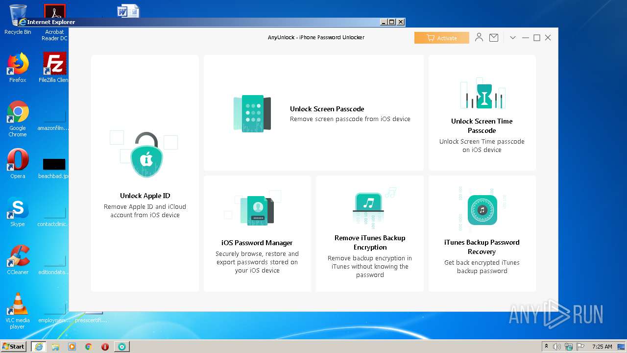This screenshot has width=627, height=353.
Task: Click Internet Explorer taskbar icon
Action: click(x=38, y=347)
